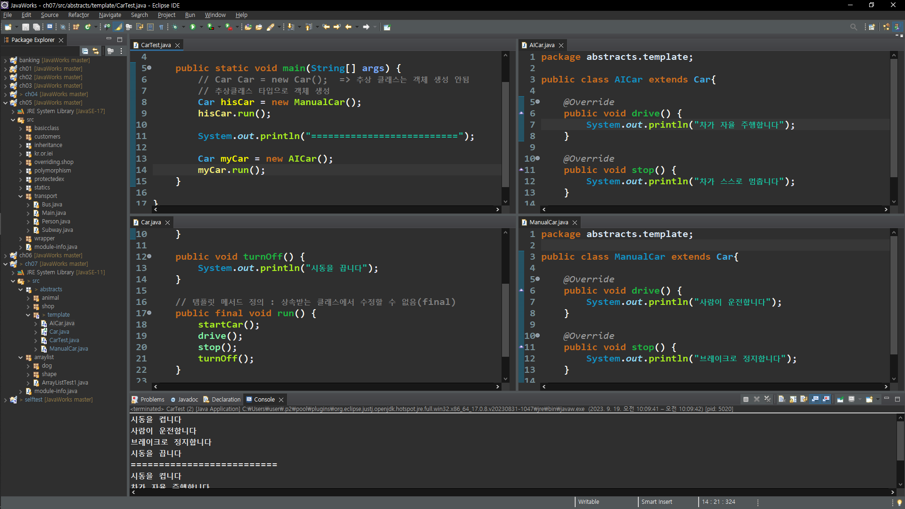Click the Open Type toolbar icon
The width and height of the screenshot is (905, 509).
tap(248, 27)
